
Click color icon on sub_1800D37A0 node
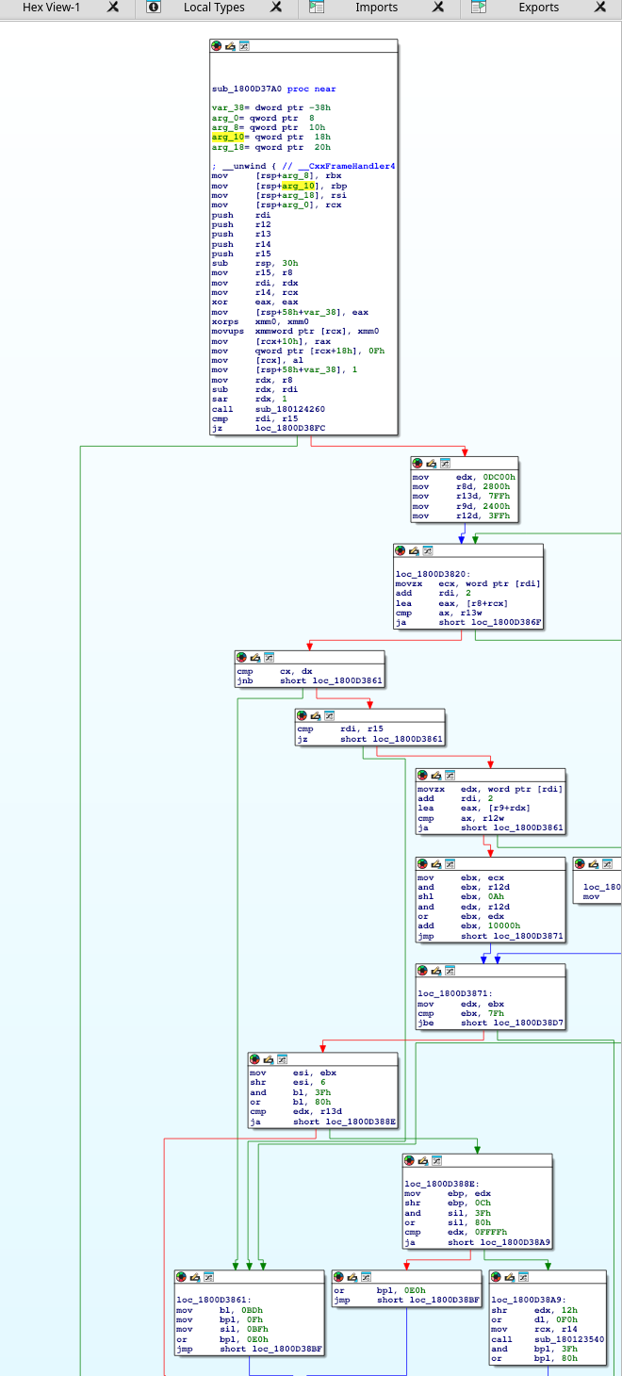(x=216, y=45)
